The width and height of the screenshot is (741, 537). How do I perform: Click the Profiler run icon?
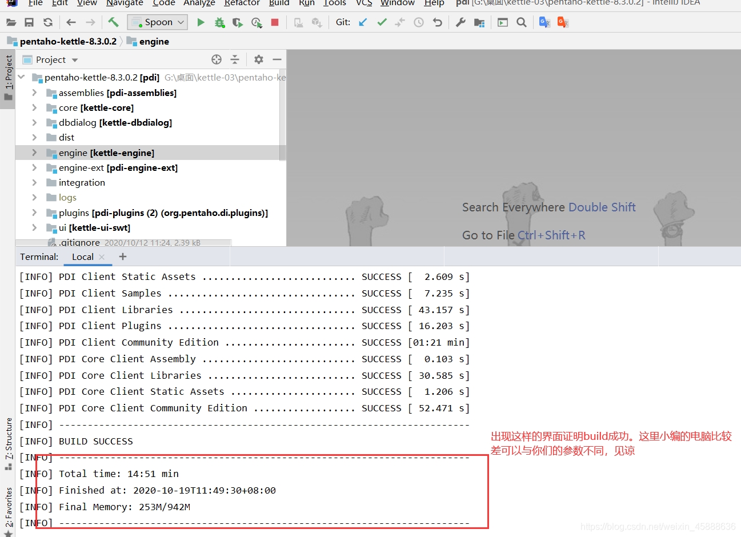pyautogui.click(x=257, y=22)
